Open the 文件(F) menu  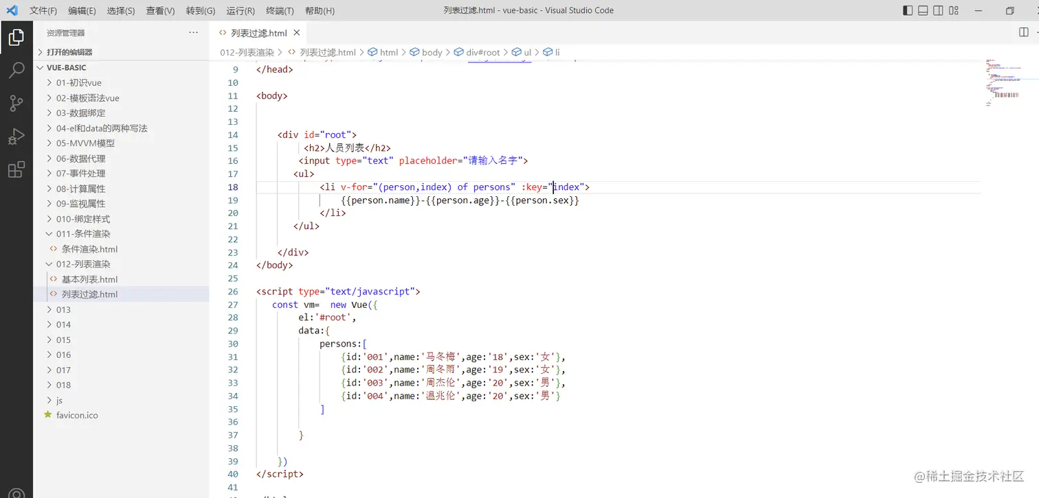tap(43, 11)
